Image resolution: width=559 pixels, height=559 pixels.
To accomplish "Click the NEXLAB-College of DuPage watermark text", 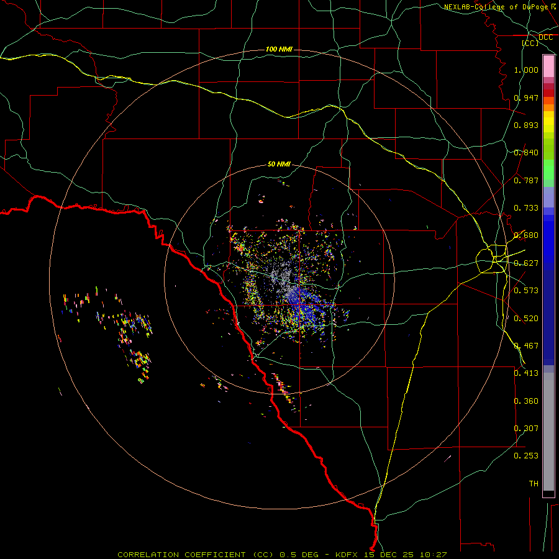I will click(499, 7).
